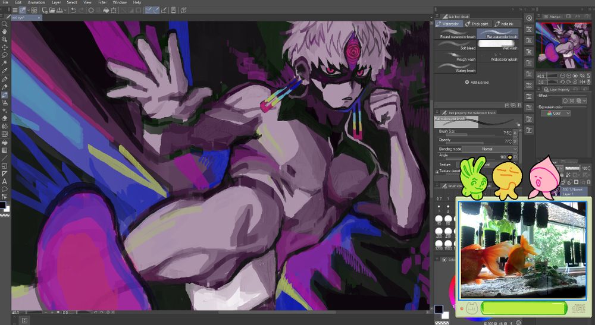Open dropdown arrow beside Layer color effect
595x325 pixels.
pos(585,100)
